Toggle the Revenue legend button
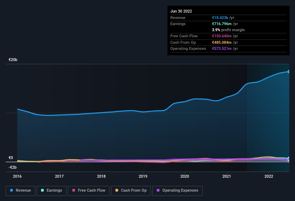Screen dimensions: 295x201 (x=20, y=191)
